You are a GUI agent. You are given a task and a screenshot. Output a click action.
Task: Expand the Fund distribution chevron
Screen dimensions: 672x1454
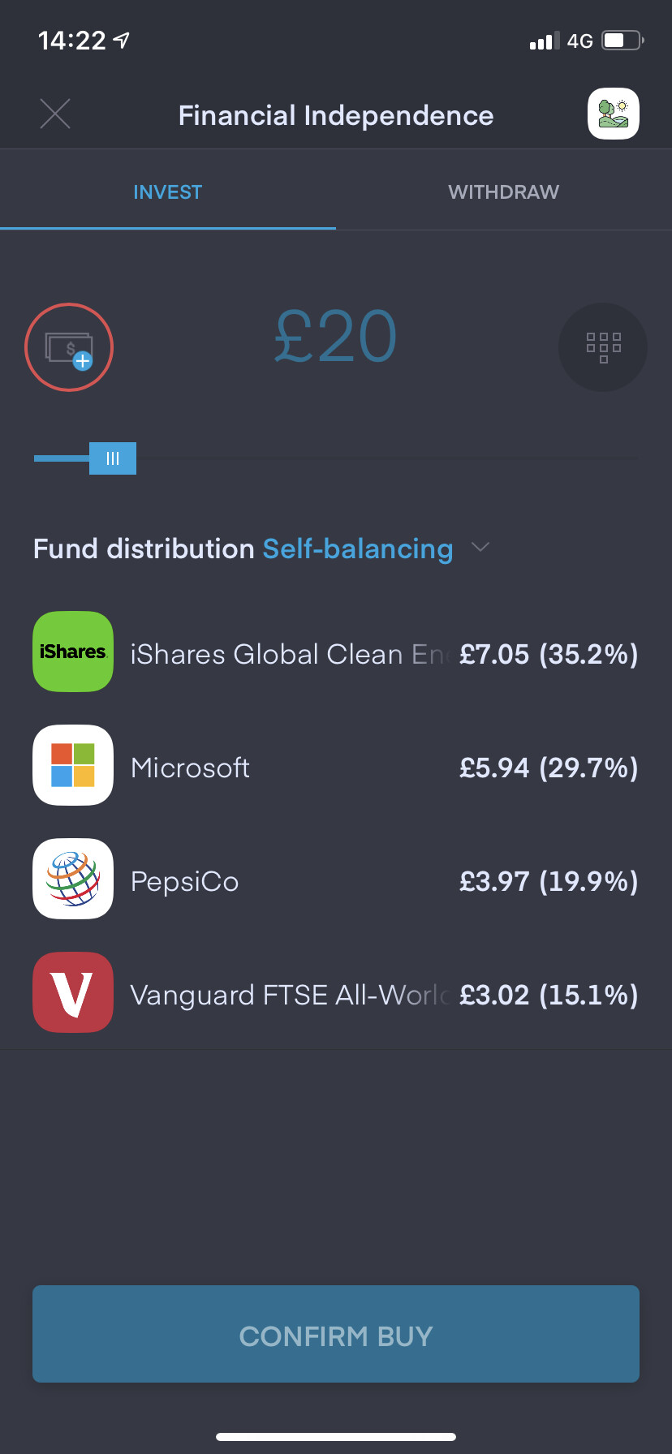(x=480, y=548)
